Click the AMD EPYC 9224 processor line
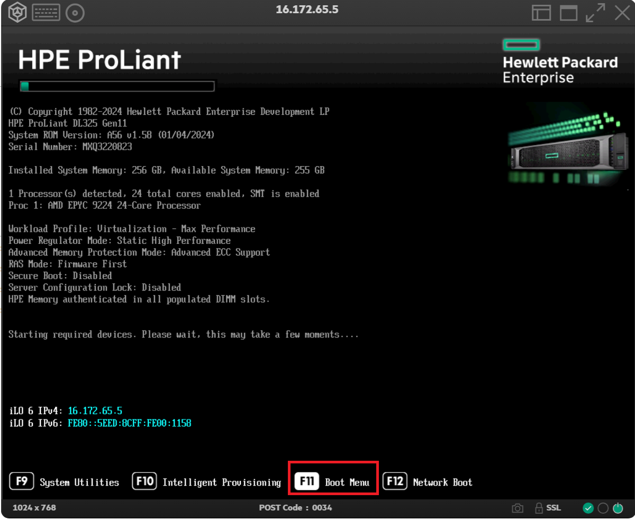635x520 pixels. 105,205
